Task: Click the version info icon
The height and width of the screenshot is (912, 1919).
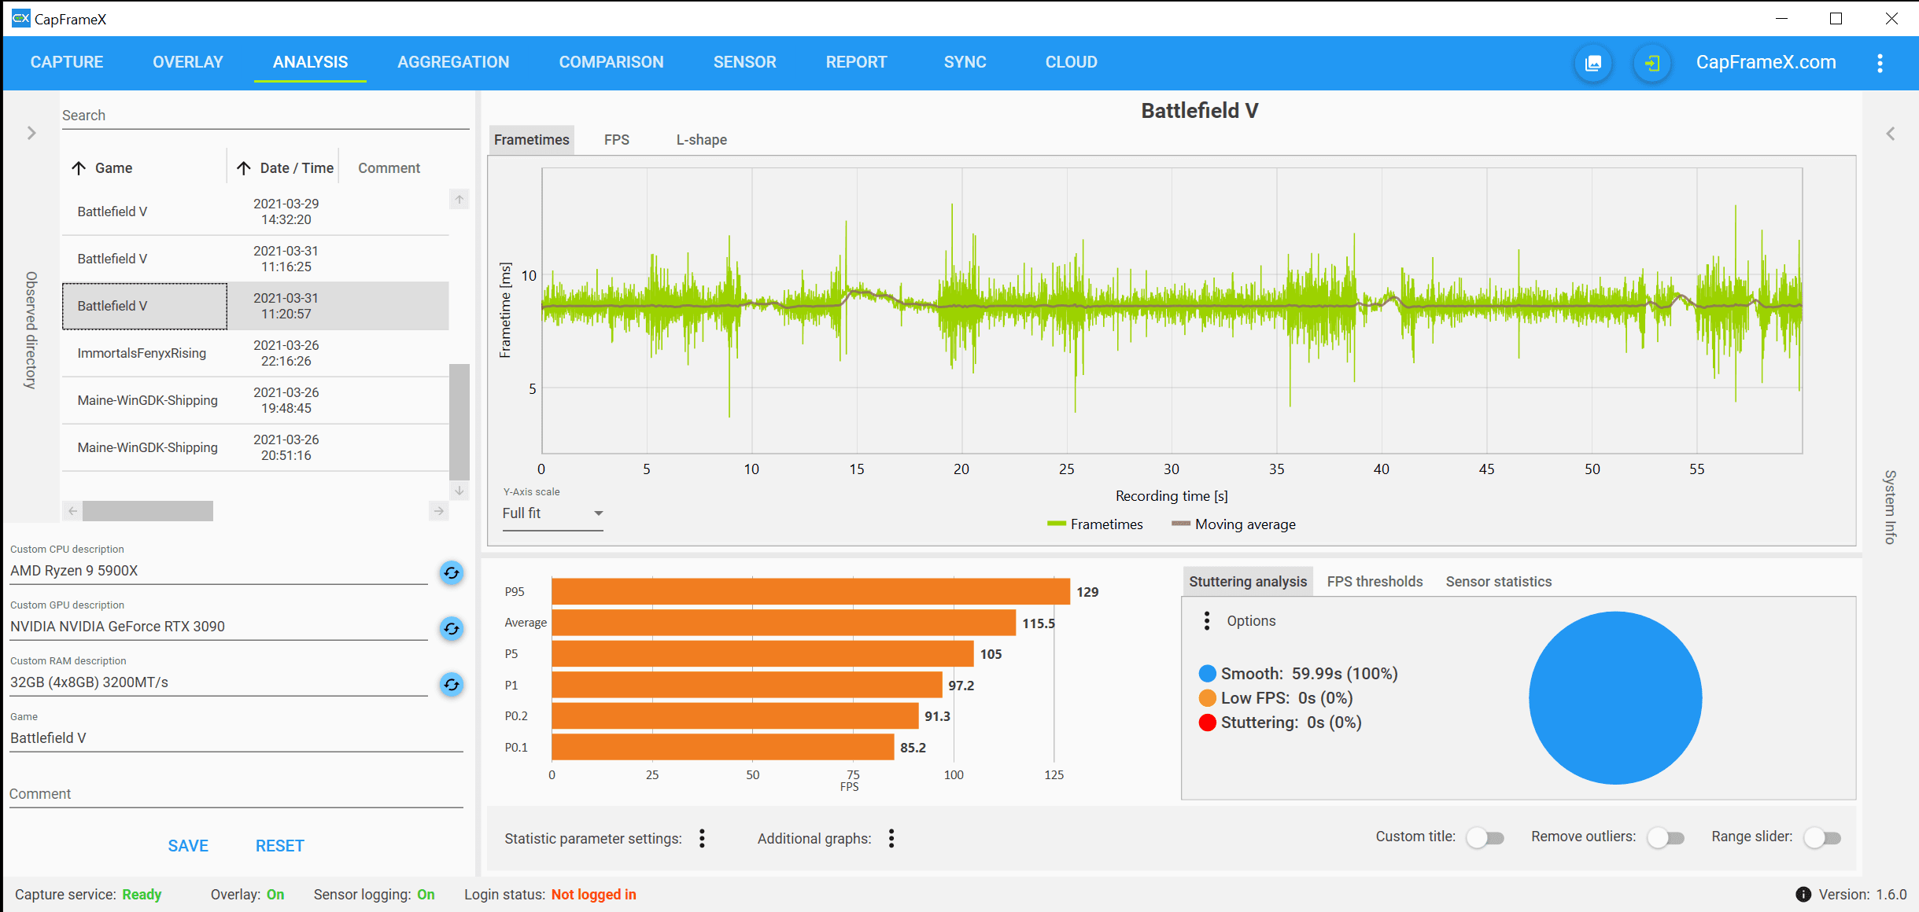Action: coord(1803,894)
